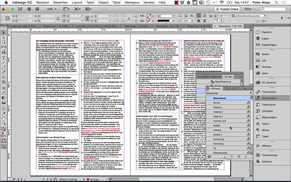Click the Create new paragraph style icon
The height and width of the screenshot is (182, 291).
point(239,157)
